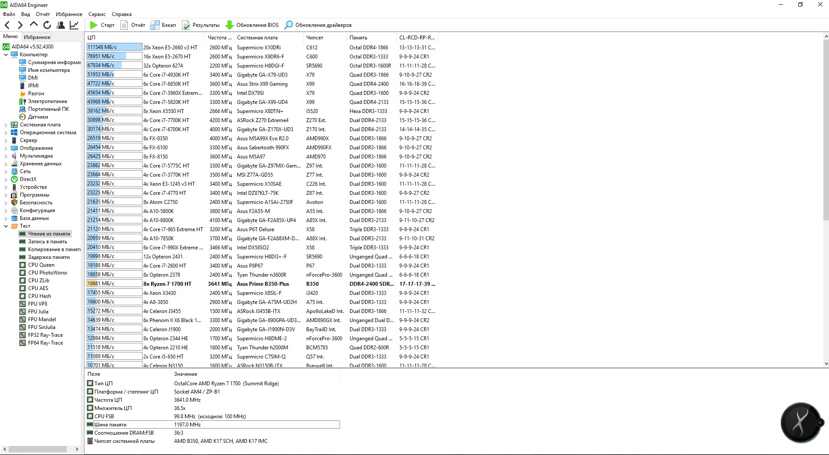Expand the Сервер tree node
Viewport: 829px width, 455px height.
click(6, 140)
